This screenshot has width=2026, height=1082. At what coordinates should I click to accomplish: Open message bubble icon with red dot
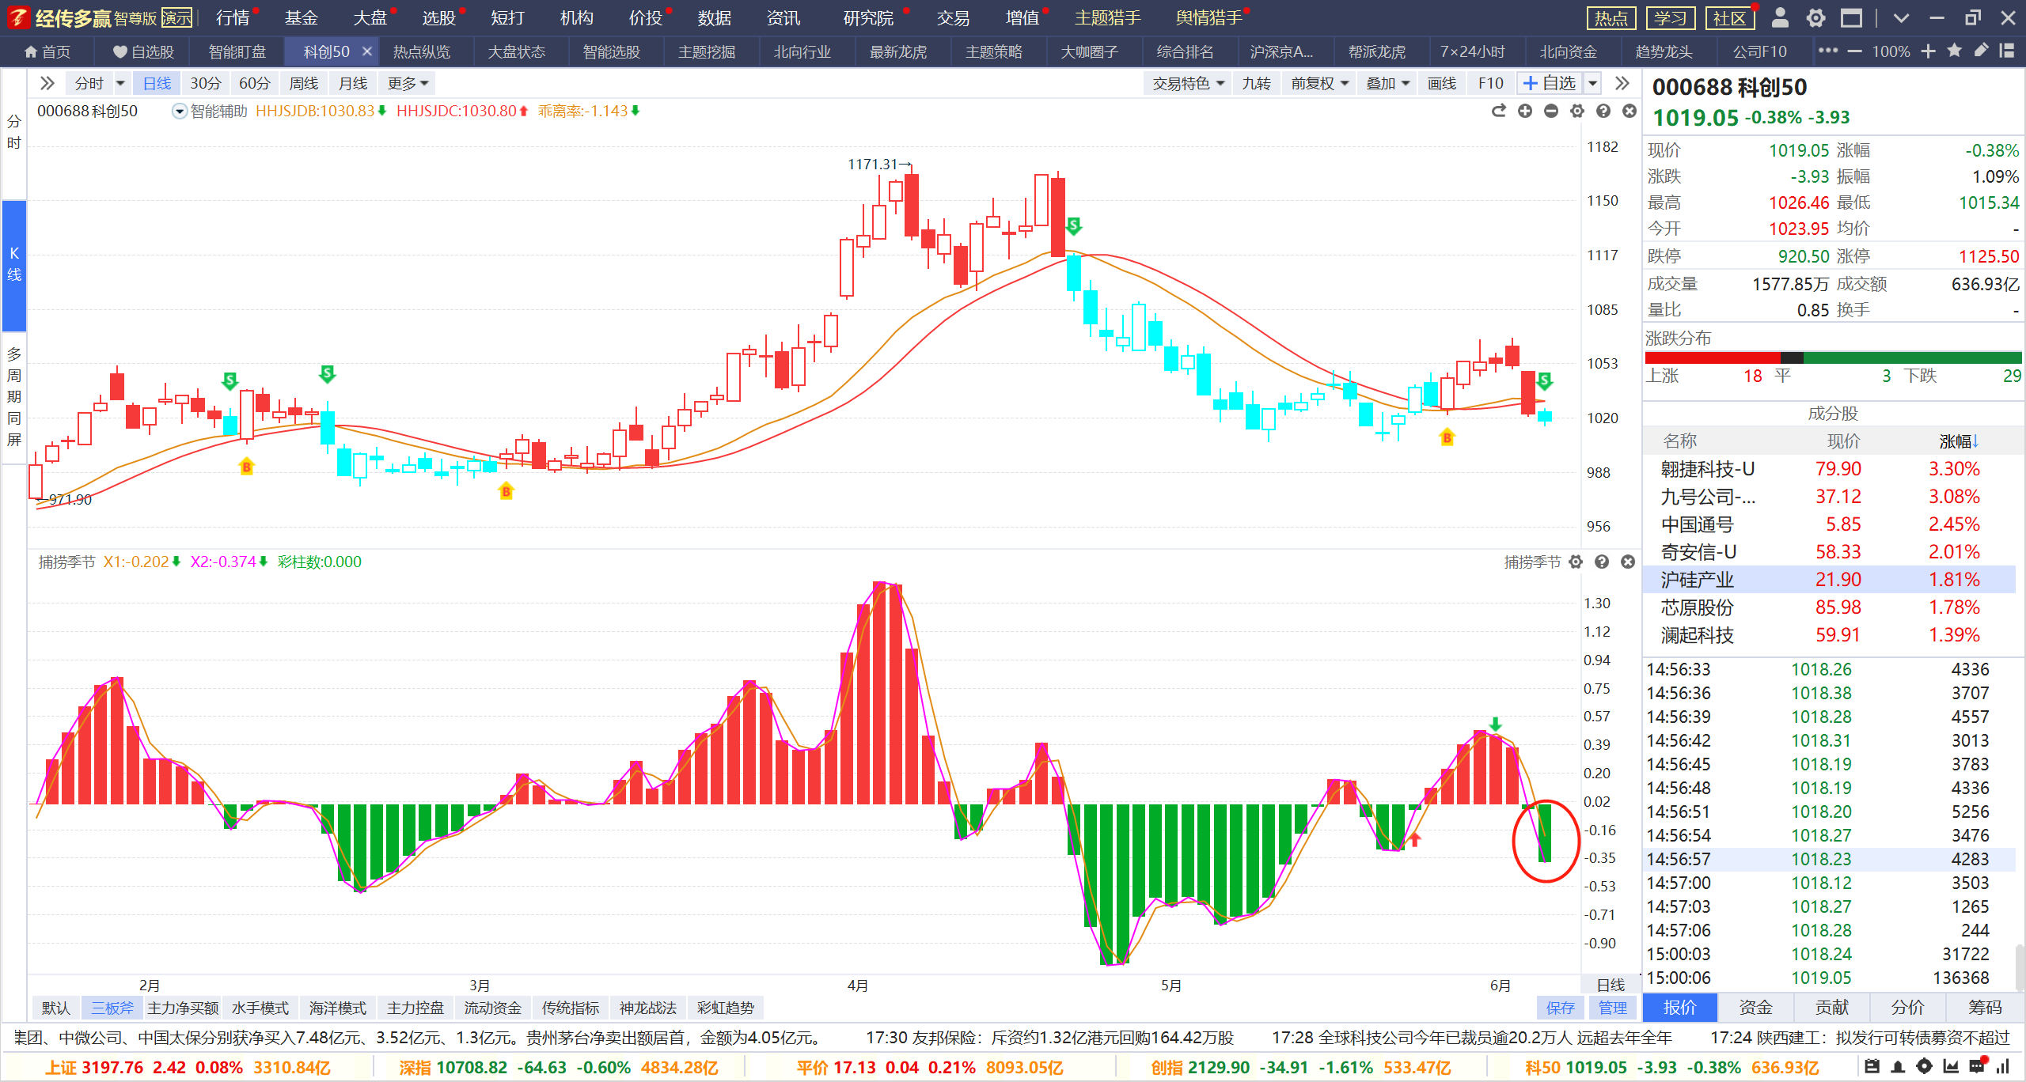click(1977, 1066)
